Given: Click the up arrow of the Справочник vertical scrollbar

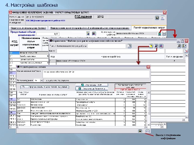Looking at the screenshot, I should [187, 55].
